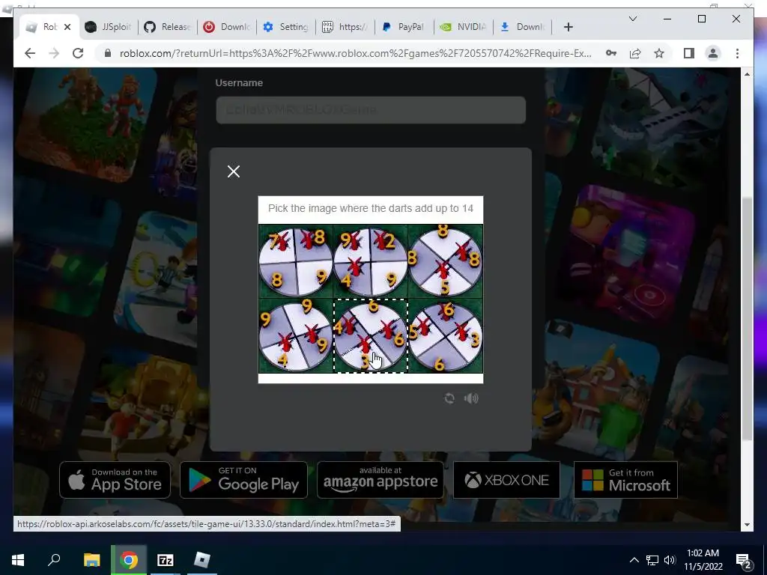
Task: Open the Windows Start menu
Action: (x=18, y=560)
